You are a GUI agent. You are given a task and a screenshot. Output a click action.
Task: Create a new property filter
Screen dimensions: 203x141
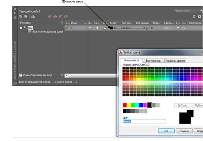[x=20, y=17]
